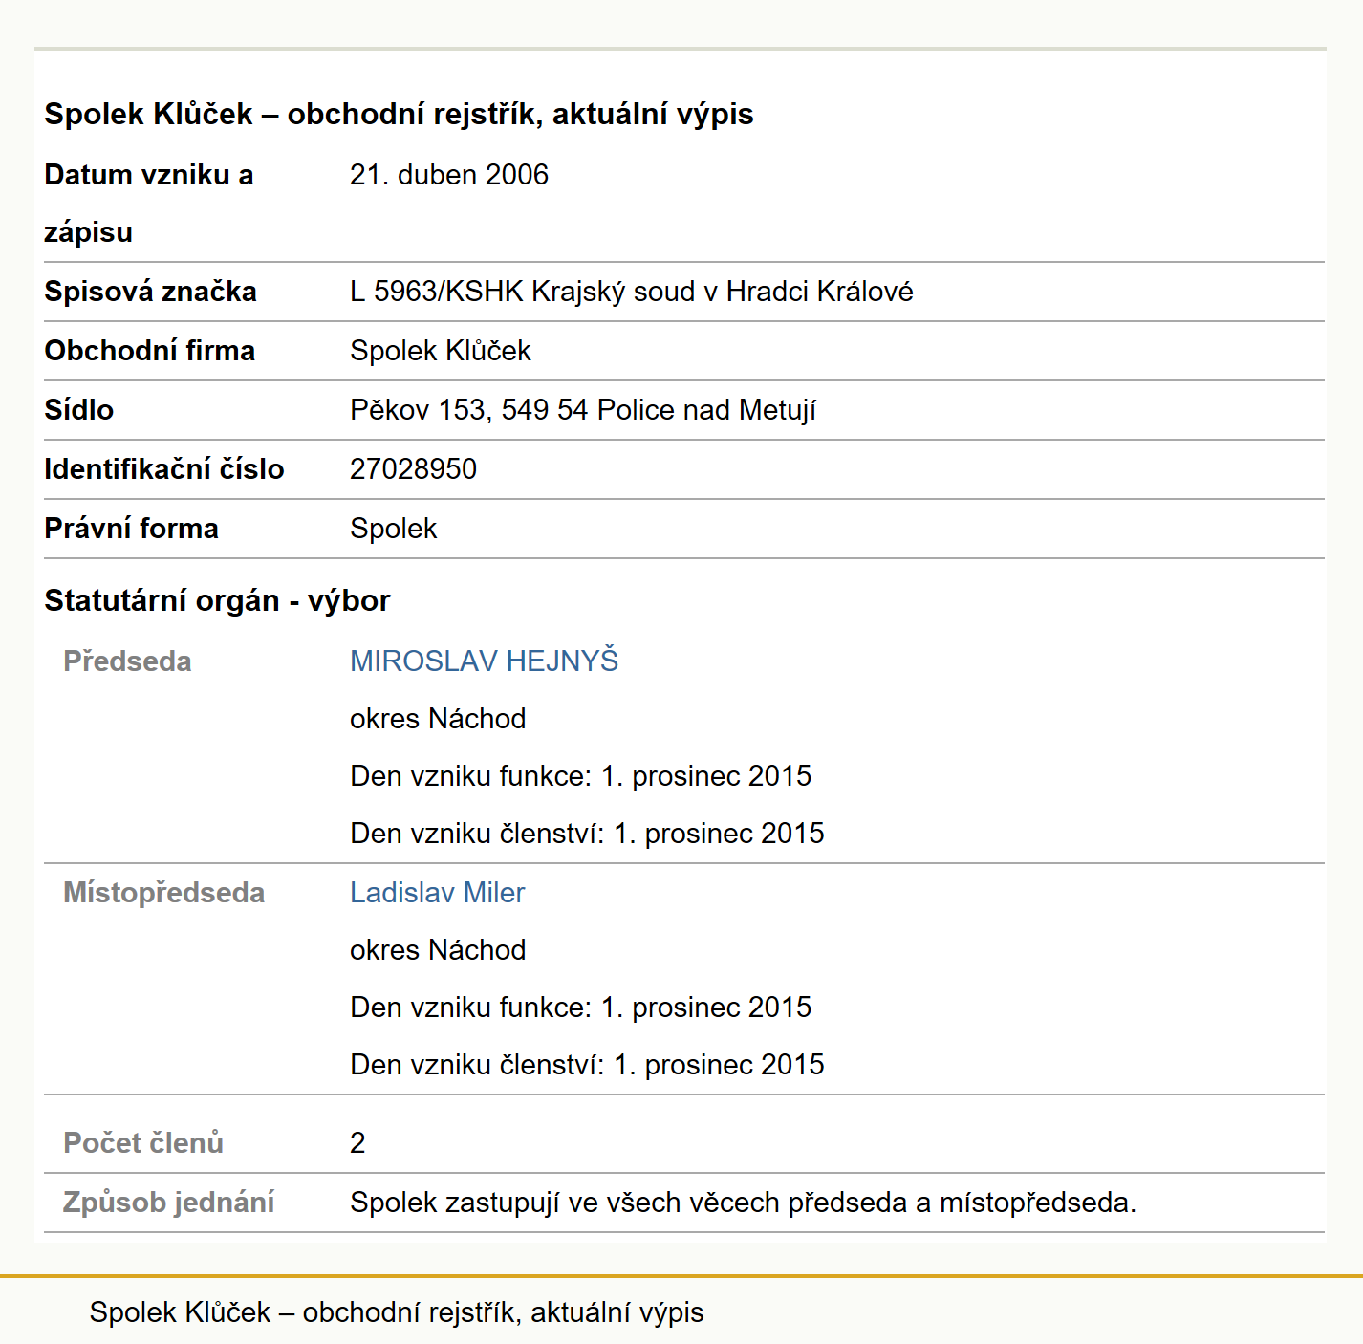
Task: Click okres Náchod under Ladislav Miler
Action: (438, 949)
